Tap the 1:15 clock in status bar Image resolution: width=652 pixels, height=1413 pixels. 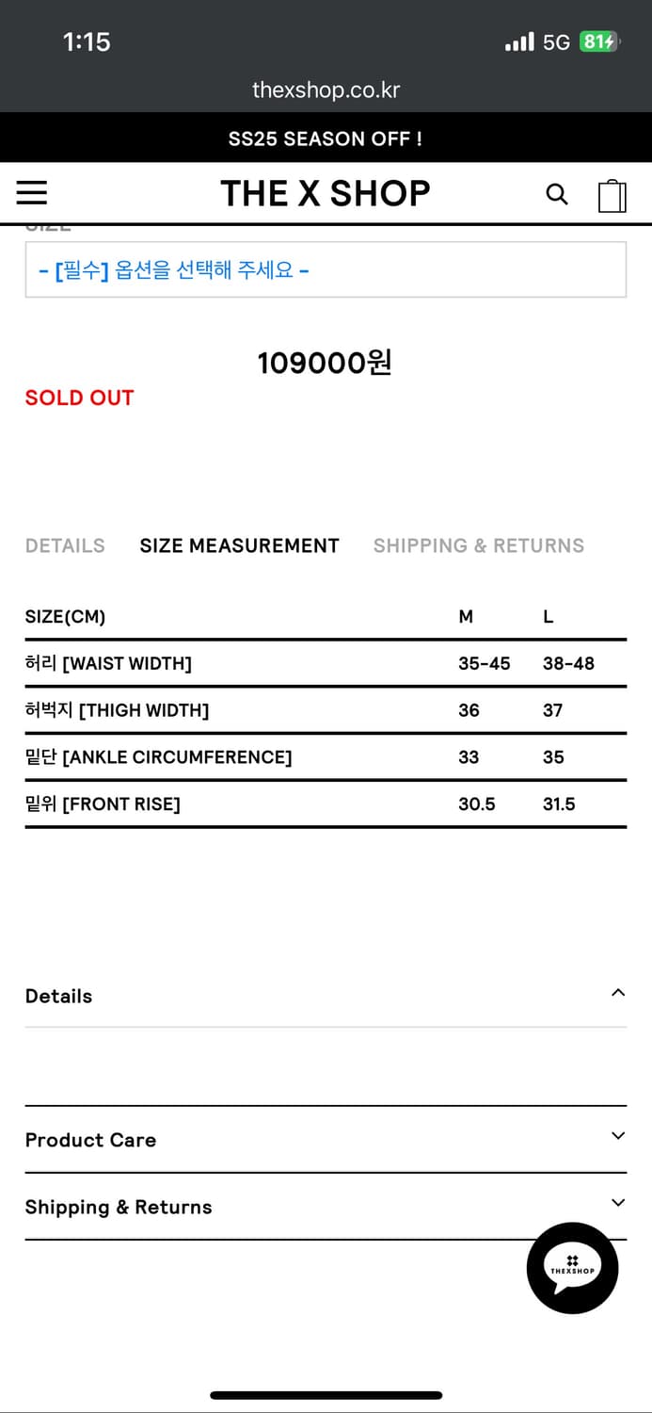pyautogui.click(x=87, y=41)
